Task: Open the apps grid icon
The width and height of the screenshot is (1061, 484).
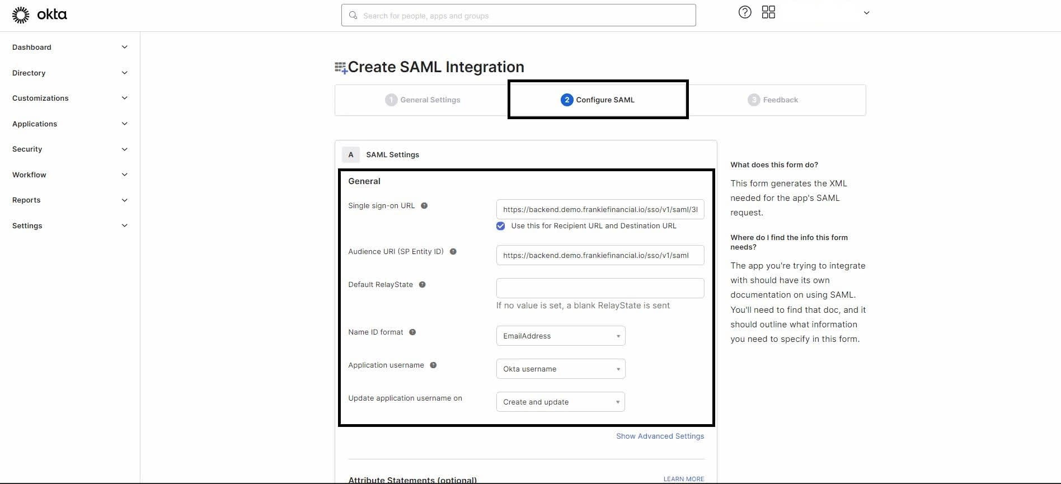Action: coord(768,12)
